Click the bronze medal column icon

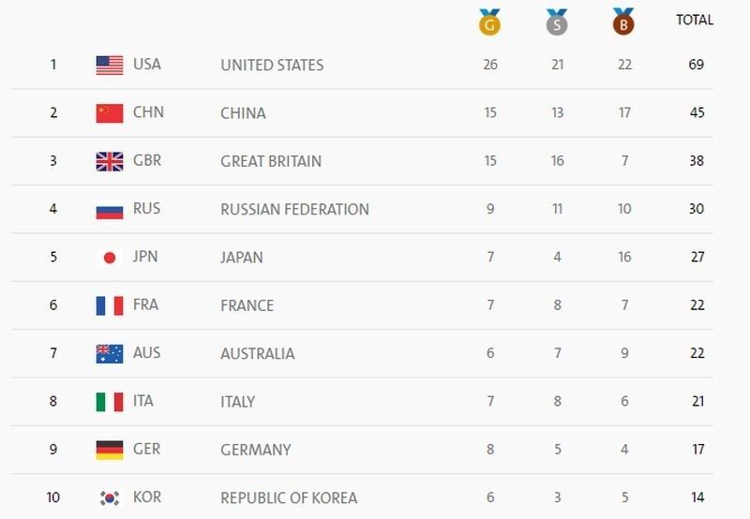click(x=623, y=22)
